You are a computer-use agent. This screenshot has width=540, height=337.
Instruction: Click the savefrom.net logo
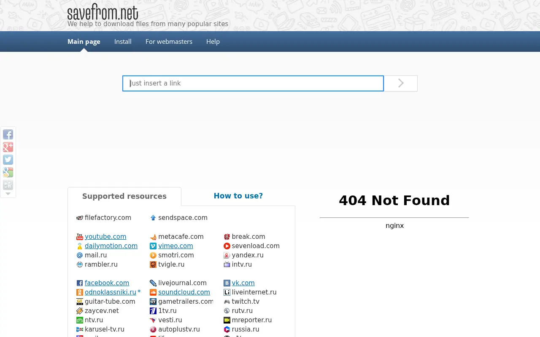[x=103, y=13]
